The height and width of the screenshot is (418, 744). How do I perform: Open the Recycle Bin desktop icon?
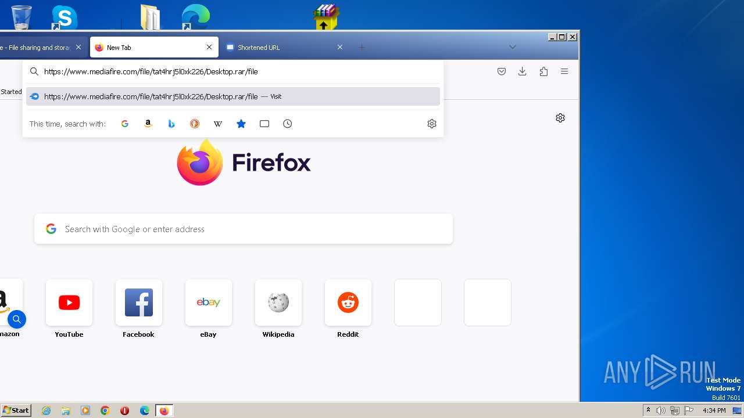tap(22, 17)
